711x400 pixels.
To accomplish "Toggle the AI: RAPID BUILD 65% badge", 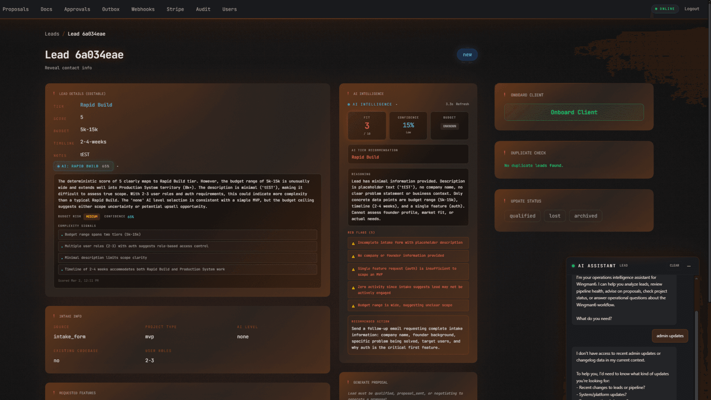I will coord(83,166).
